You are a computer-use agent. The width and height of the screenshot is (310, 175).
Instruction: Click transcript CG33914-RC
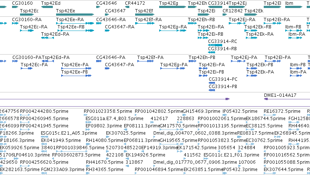point(223,41)
